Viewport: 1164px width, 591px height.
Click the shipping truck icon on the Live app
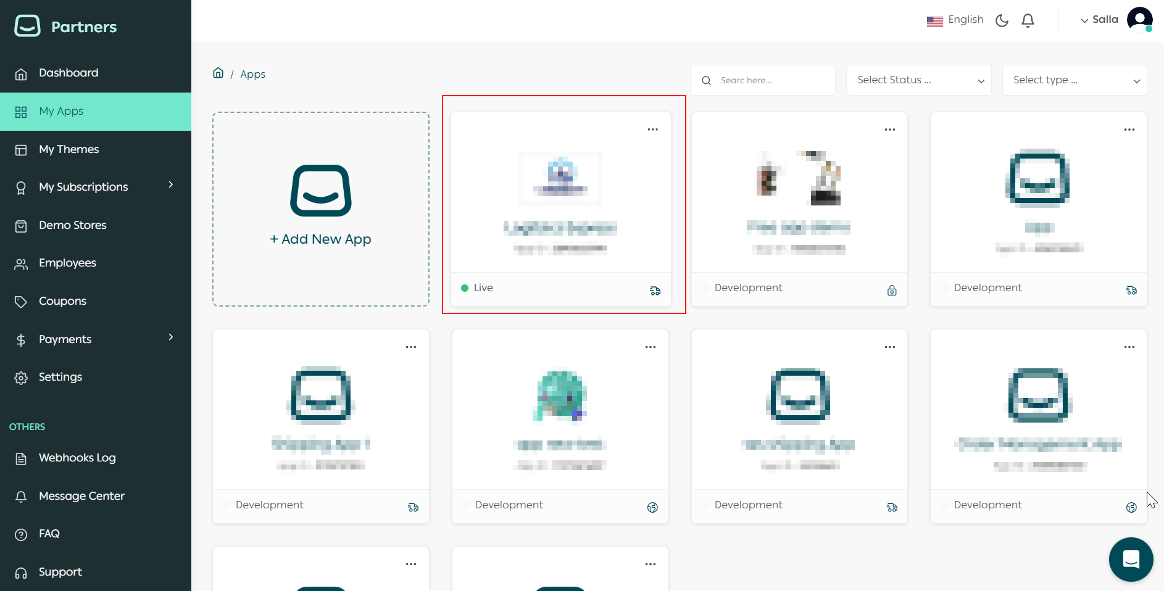pyautogui.click(x=655, y=290)
